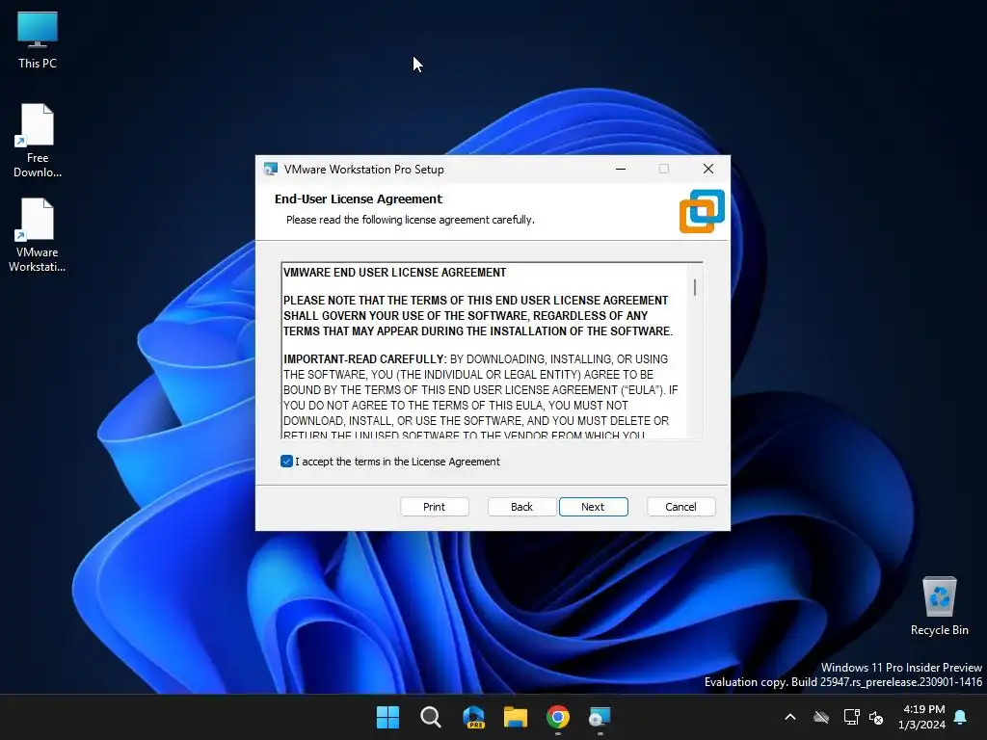
Task: Switch to Google Chrome in taskbar
Action: point(558,717)
